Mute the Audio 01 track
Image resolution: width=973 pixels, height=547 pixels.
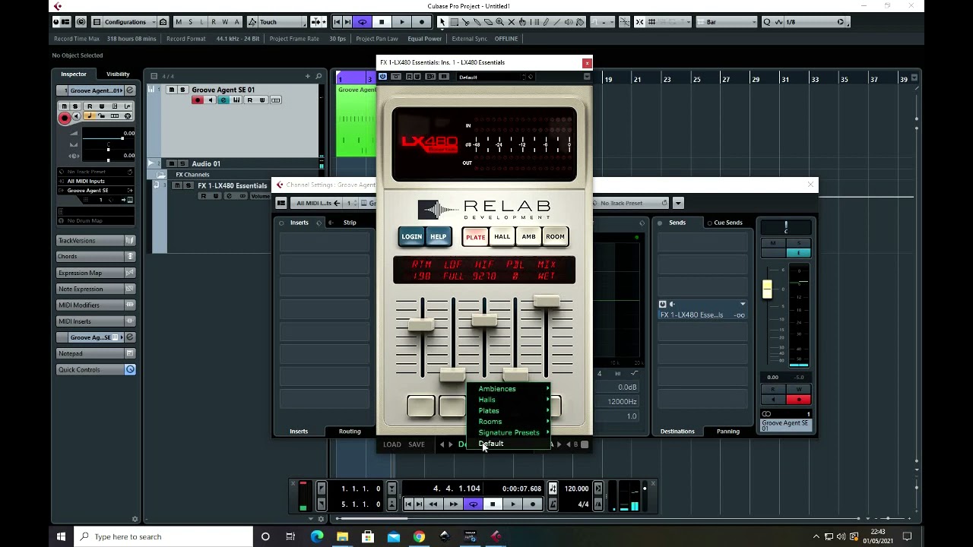point(172,163)
